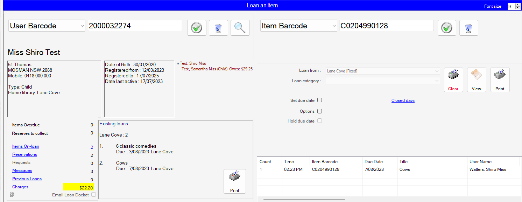Validate the item barcode with green checkmark
The image size is (522, 202).
[446, 28]
